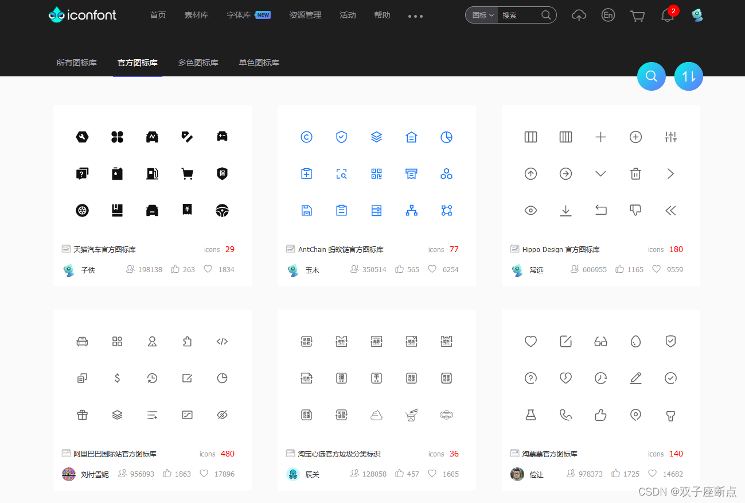Open the 天猫汽车官方图标库 library title
This screenshot has height=503, width=745.
[104, 249]
